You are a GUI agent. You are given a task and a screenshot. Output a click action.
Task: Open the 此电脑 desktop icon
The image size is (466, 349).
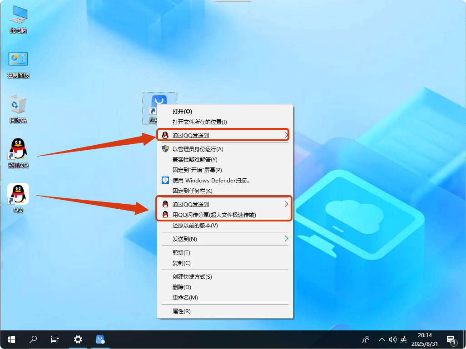point(18,19)
